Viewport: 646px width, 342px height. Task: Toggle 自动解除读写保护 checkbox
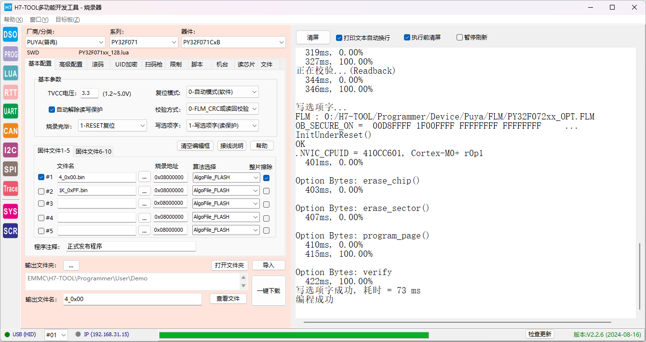tap(52, 109)
